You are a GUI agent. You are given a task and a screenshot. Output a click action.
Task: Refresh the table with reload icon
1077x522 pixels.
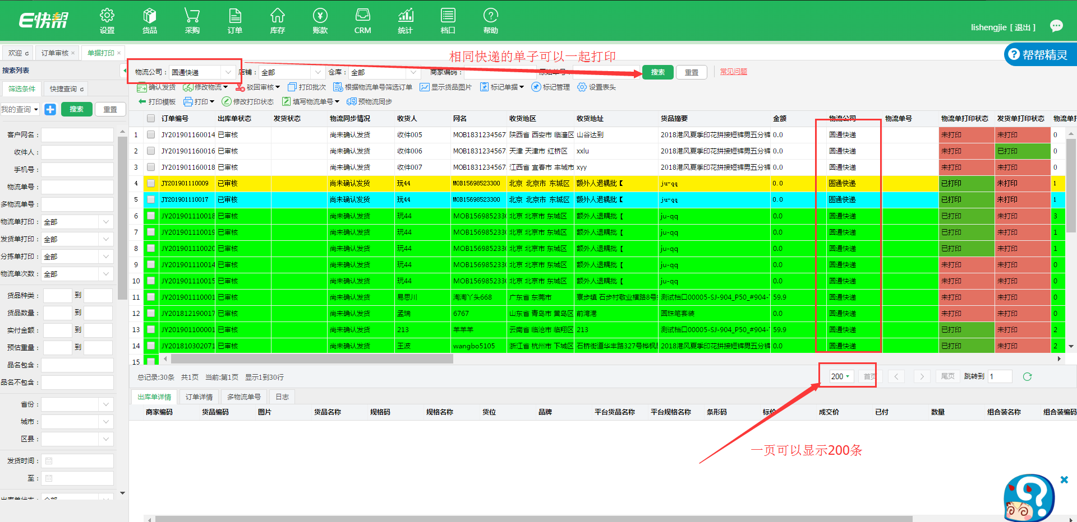pyautogui.click(x=1027, y=376)
